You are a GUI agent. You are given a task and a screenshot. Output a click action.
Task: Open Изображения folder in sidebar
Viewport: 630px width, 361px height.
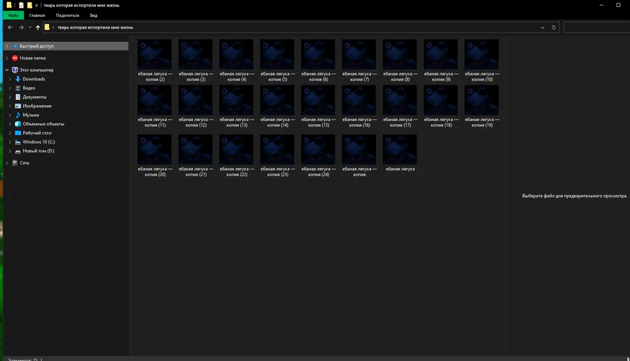coord(37,106)
